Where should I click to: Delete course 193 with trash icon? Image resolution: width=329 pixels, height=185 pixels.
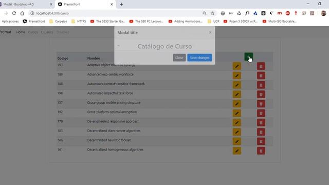coord(261,66)
